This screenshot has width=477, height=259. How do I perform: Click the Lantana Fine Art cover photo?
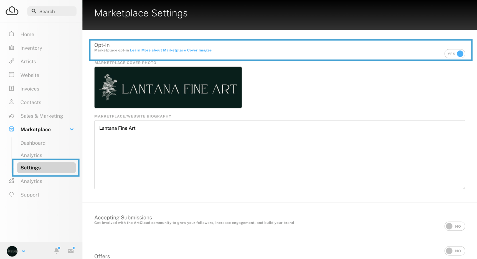tap(168, 87)
